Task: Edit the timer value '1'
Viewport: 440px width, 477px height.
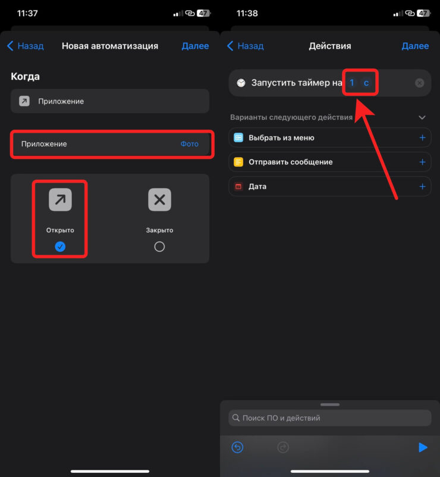Action: [x=351, y=83]
